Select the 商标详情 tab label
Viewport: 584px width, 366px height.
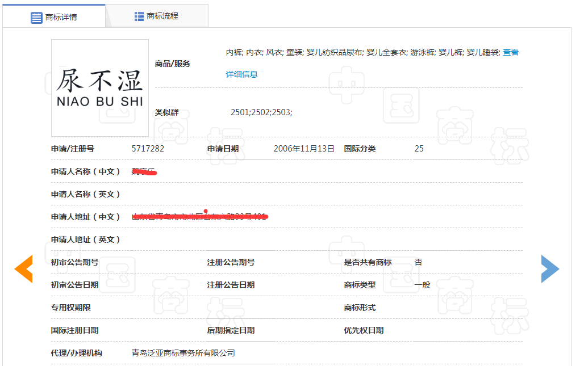[x=61, y=17]
